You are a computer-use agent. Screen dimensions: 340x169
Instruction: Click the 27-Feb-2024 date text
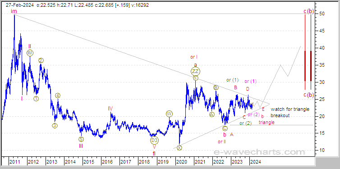point(19,5)
